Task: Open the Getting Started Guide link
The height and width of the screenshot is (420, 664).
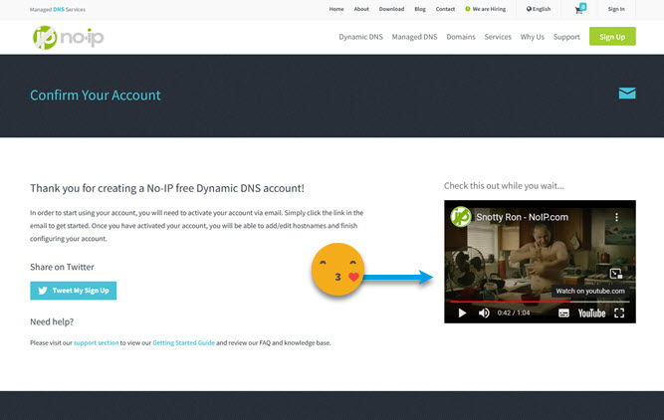Action: [183, 342]
